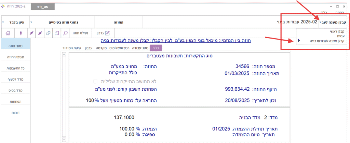Click the scrollbar down arrow in details panel

64,140
